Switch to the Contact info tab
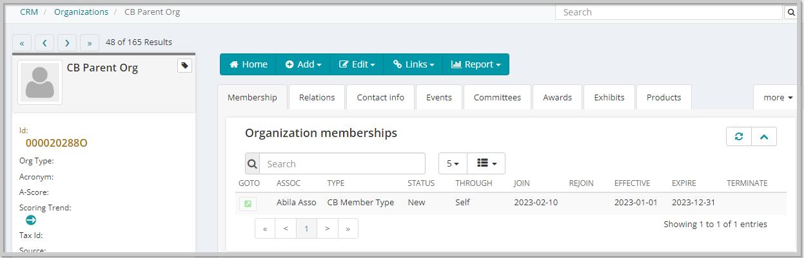The width and height of the screenshot is (804, 258). click(x=380, y=97)
